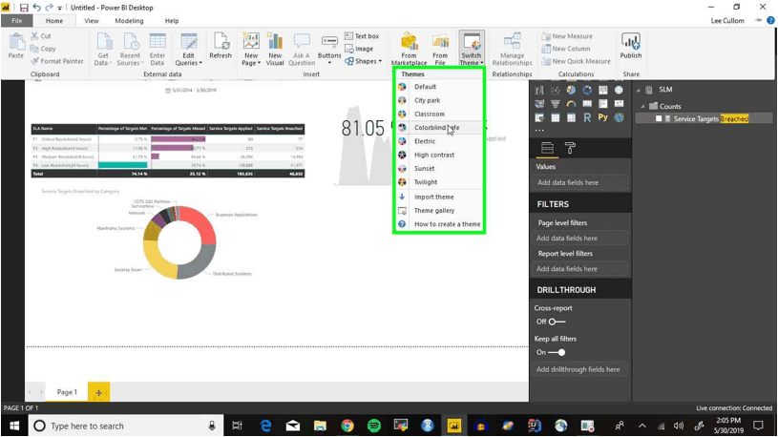Screen dimensions: 778x437
Task: Select the pie chart visualization icon
Action: (571, 90)
